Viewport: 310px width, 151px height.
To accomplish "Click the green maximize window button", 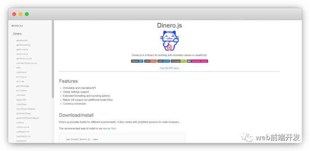I will 27,14.
